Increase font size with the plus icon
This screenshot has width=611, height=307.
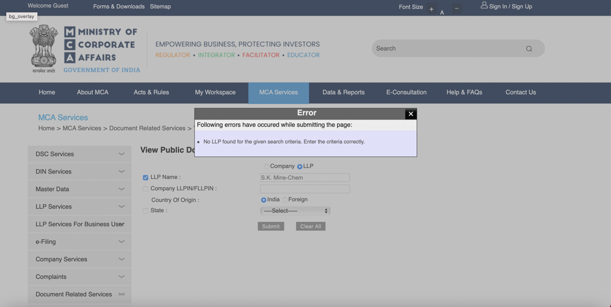point(431,9)
